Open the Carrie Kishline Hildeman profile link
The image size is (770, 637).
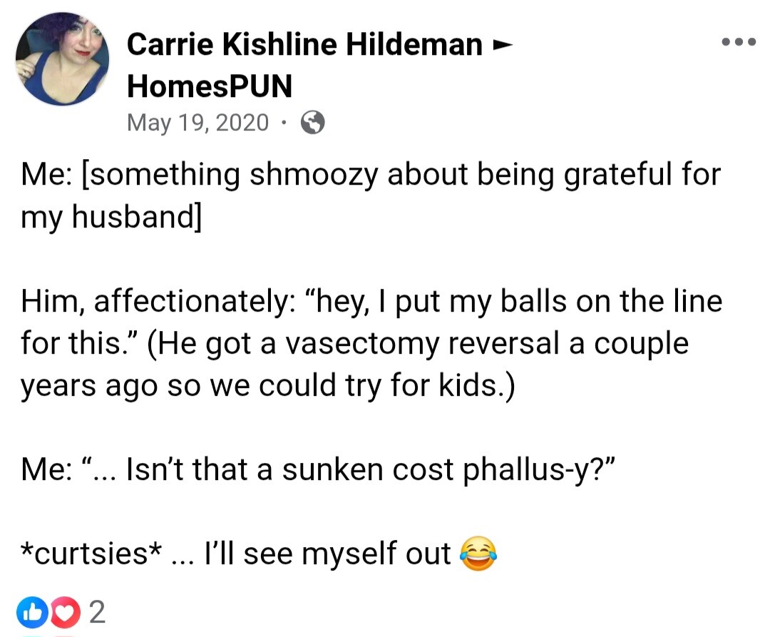click(x=304, y=44)
